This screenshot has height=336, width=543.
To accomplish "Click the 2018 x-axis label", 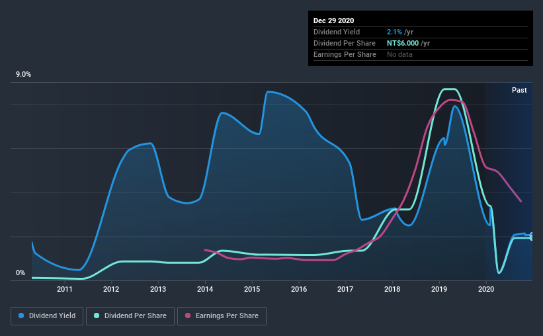I will pyautogui.click(x=392, y=289).
